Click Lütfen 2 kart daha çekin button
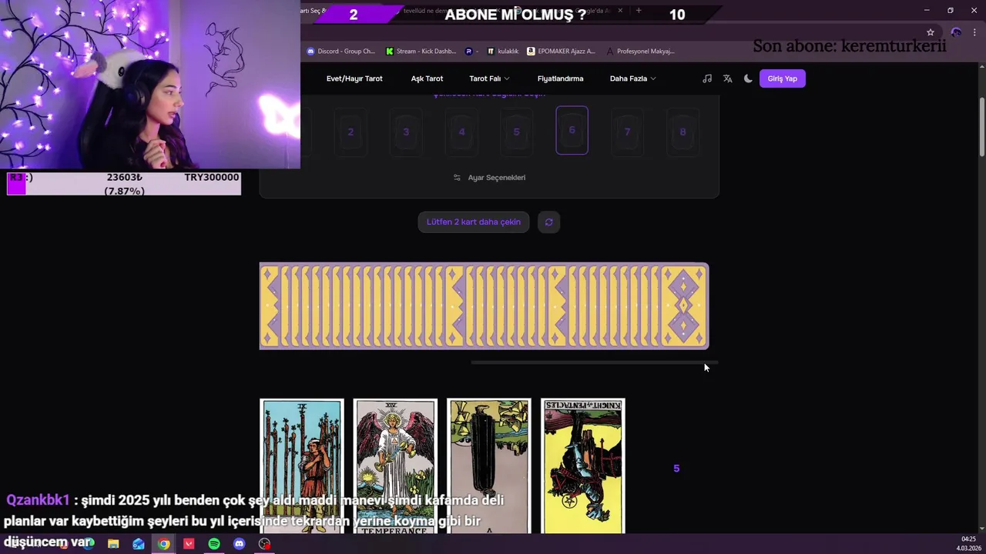 click(474, 222)
